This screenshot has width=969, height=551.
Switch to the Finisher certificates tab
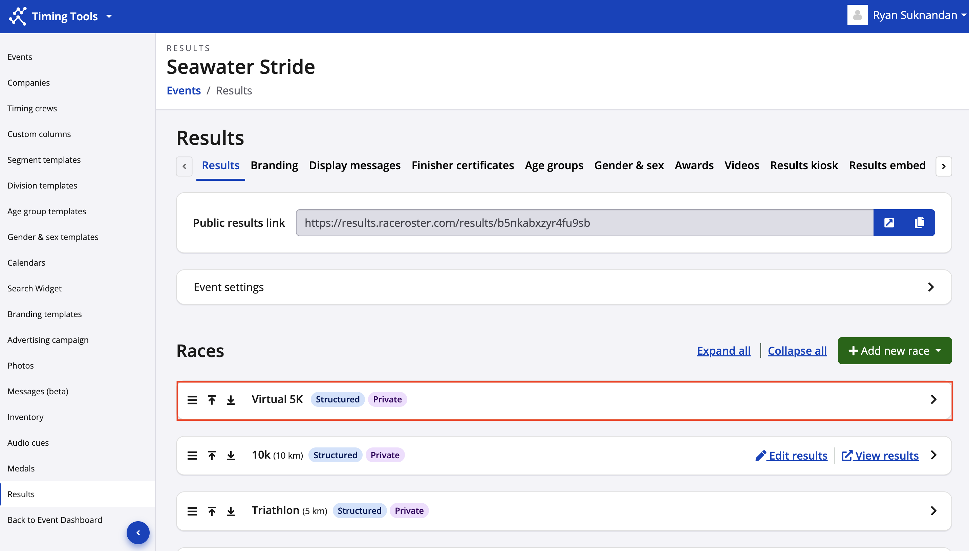[x=462, y=166]
